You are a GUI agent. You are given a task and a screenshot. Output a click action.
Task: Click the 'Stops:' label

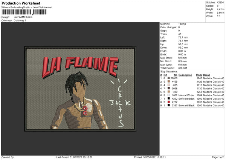164,31
